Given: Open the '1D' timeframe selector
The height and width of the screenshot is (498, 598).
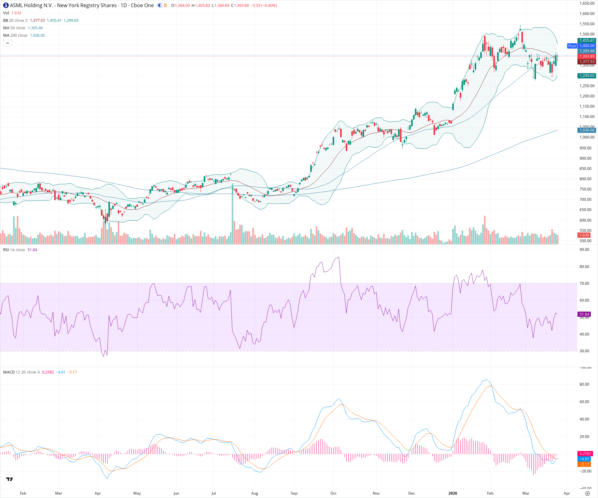Looking at the screenshot, I should pos(124,5).
